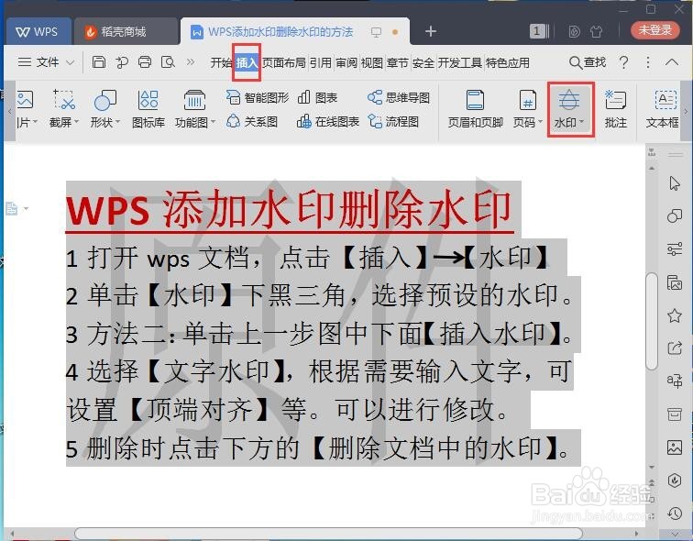The width and height of the screenshot is (693, 541).
Task: Open the picture icon in right sidebar
Action: (674, 447)
